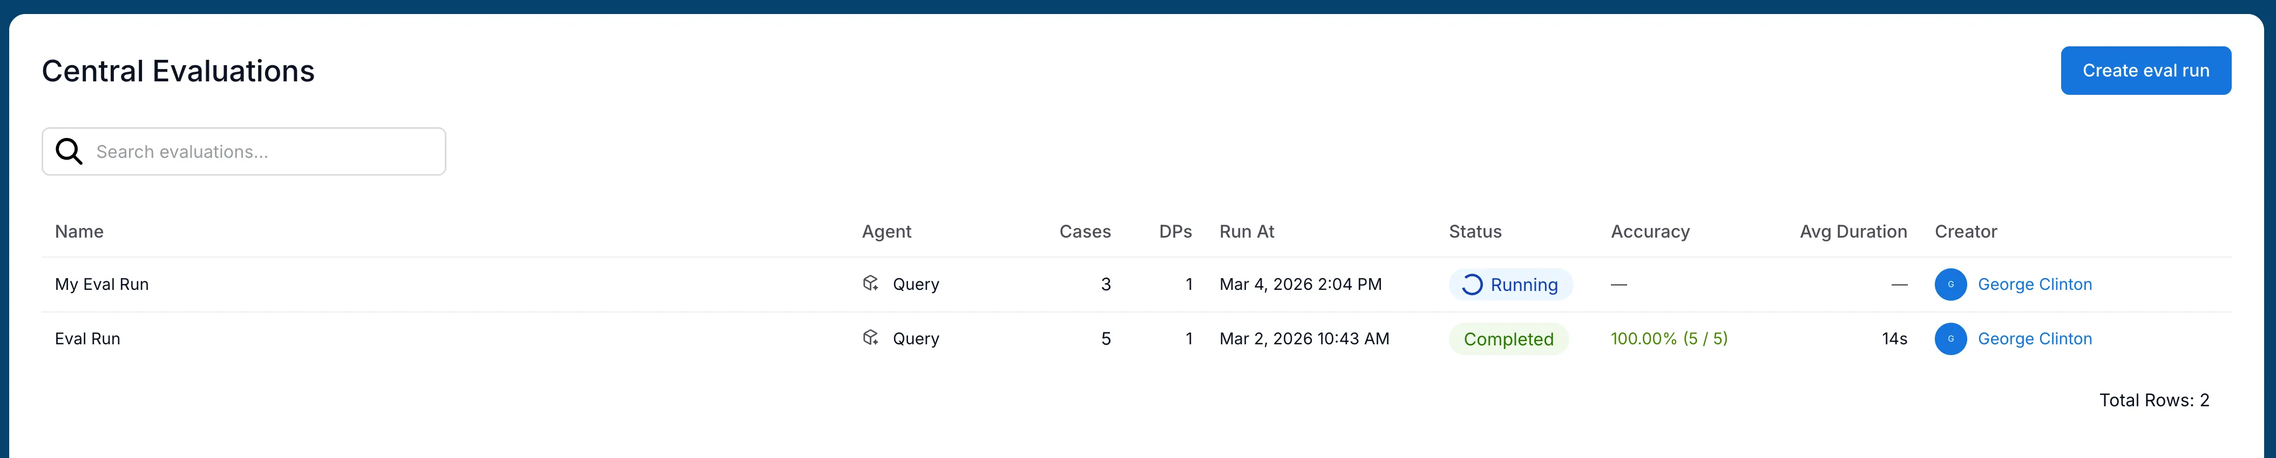Open George Clinton's profile link on Eval Run
2276x458 pixels.
click(x=2035, y=339)
